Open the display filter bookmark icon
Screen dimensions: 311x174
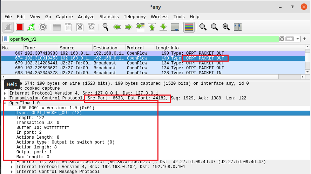click(x=6, y=39)
